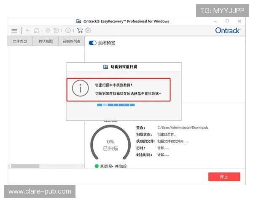253x202 pixels.
Task: Click the dialog title app icon
Action: pos(105,66)
